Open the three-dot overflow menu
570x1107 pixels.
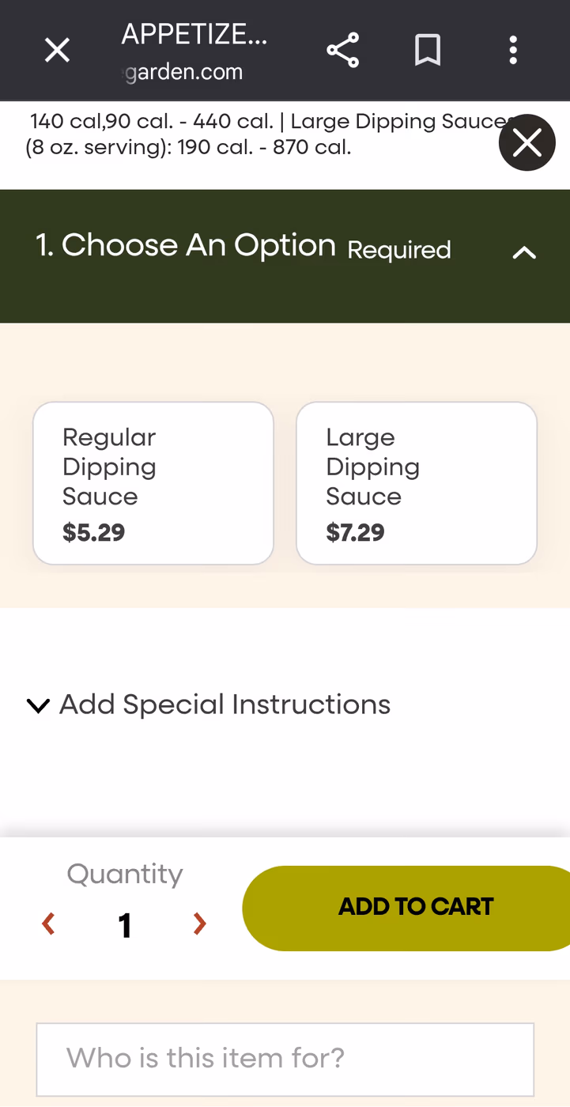pyautogui.click(x=513, y=51)
